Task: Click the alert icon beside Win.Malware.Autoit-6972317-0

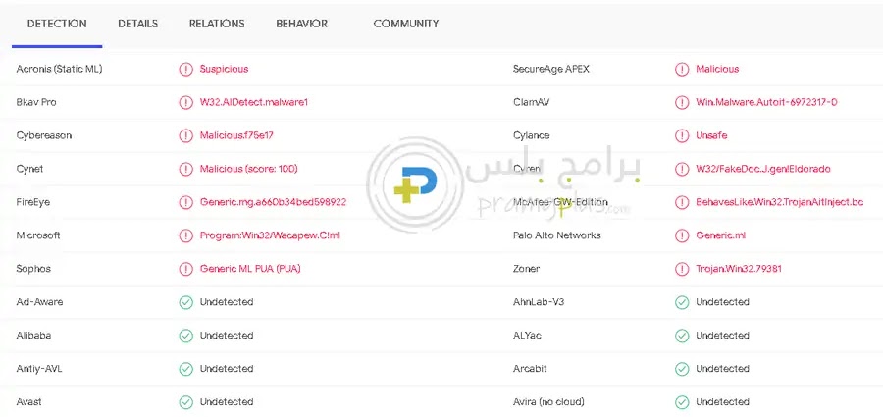Action: pyautogui.click(x=682, y=103)
